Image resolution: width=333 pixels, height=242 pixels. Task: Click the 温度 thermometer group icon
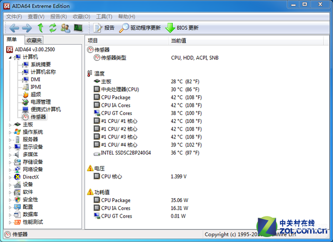click(90, 73)
